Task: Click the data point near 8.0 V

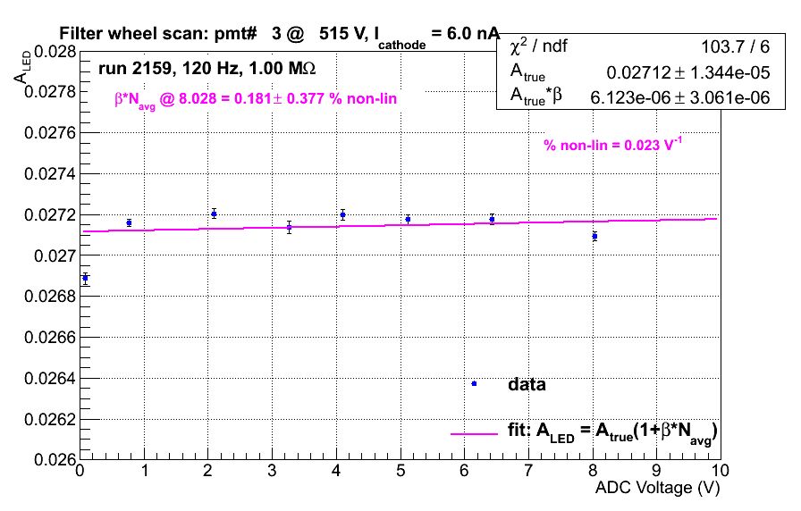Action: 594,237
